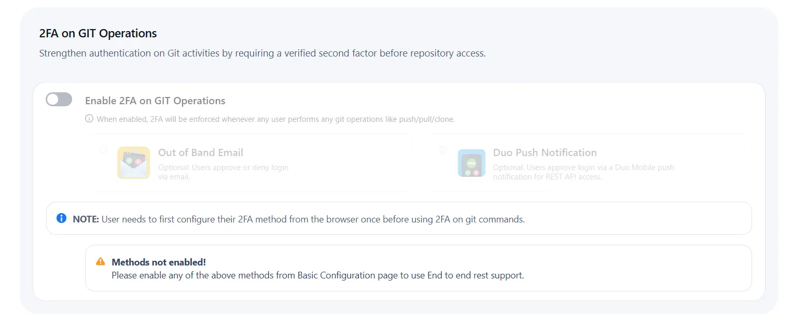Click the Duo Mobile push notification description text
Image resolution: width=792 pixels, height=322 pixels.
pyautogui.click(x=583, y=172)
